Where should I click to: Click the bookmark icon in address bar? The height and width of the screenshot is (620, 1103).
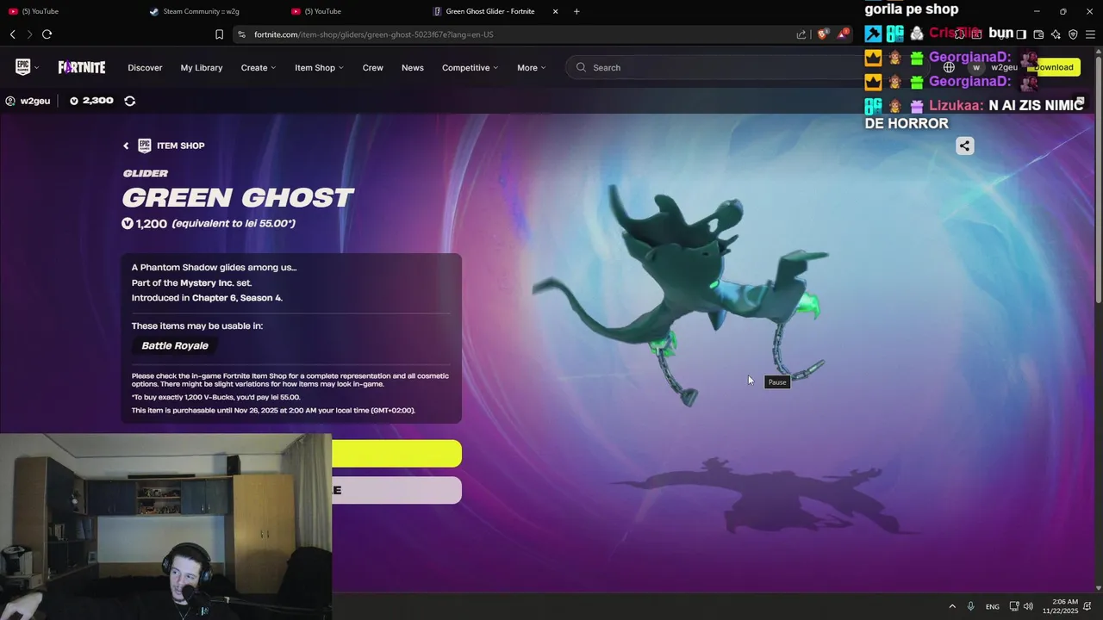[219, 34]
